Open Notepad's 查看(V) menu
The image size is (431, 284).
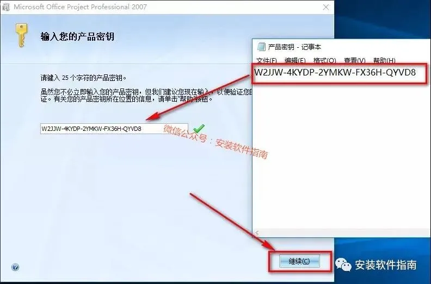point(355,60)
